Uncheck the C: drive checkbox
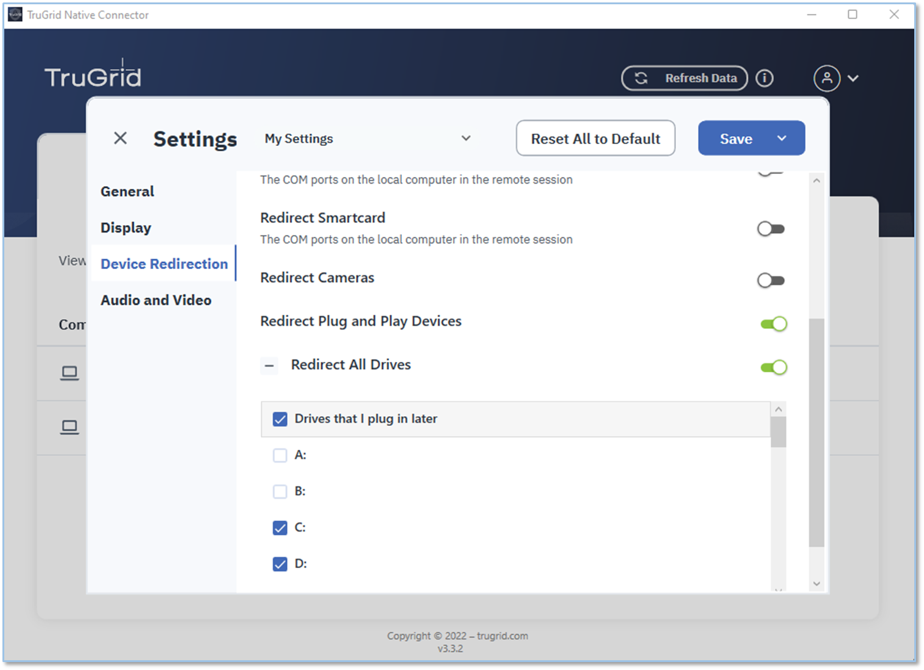Viewport: 924px width, 670px height. [x=280, y=528]
